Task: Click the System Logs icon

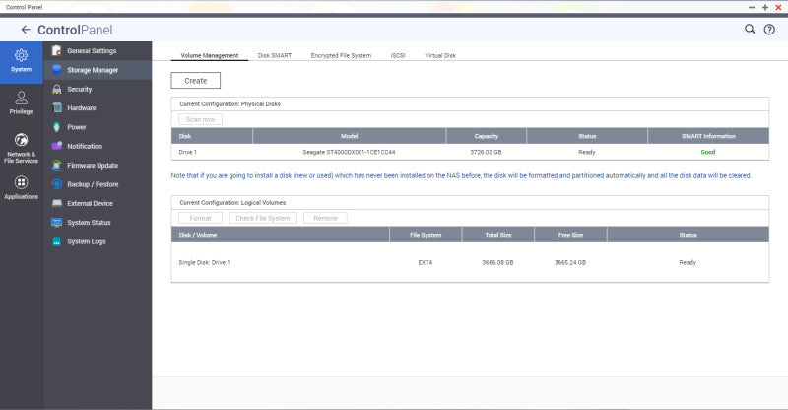Action: 57,241
